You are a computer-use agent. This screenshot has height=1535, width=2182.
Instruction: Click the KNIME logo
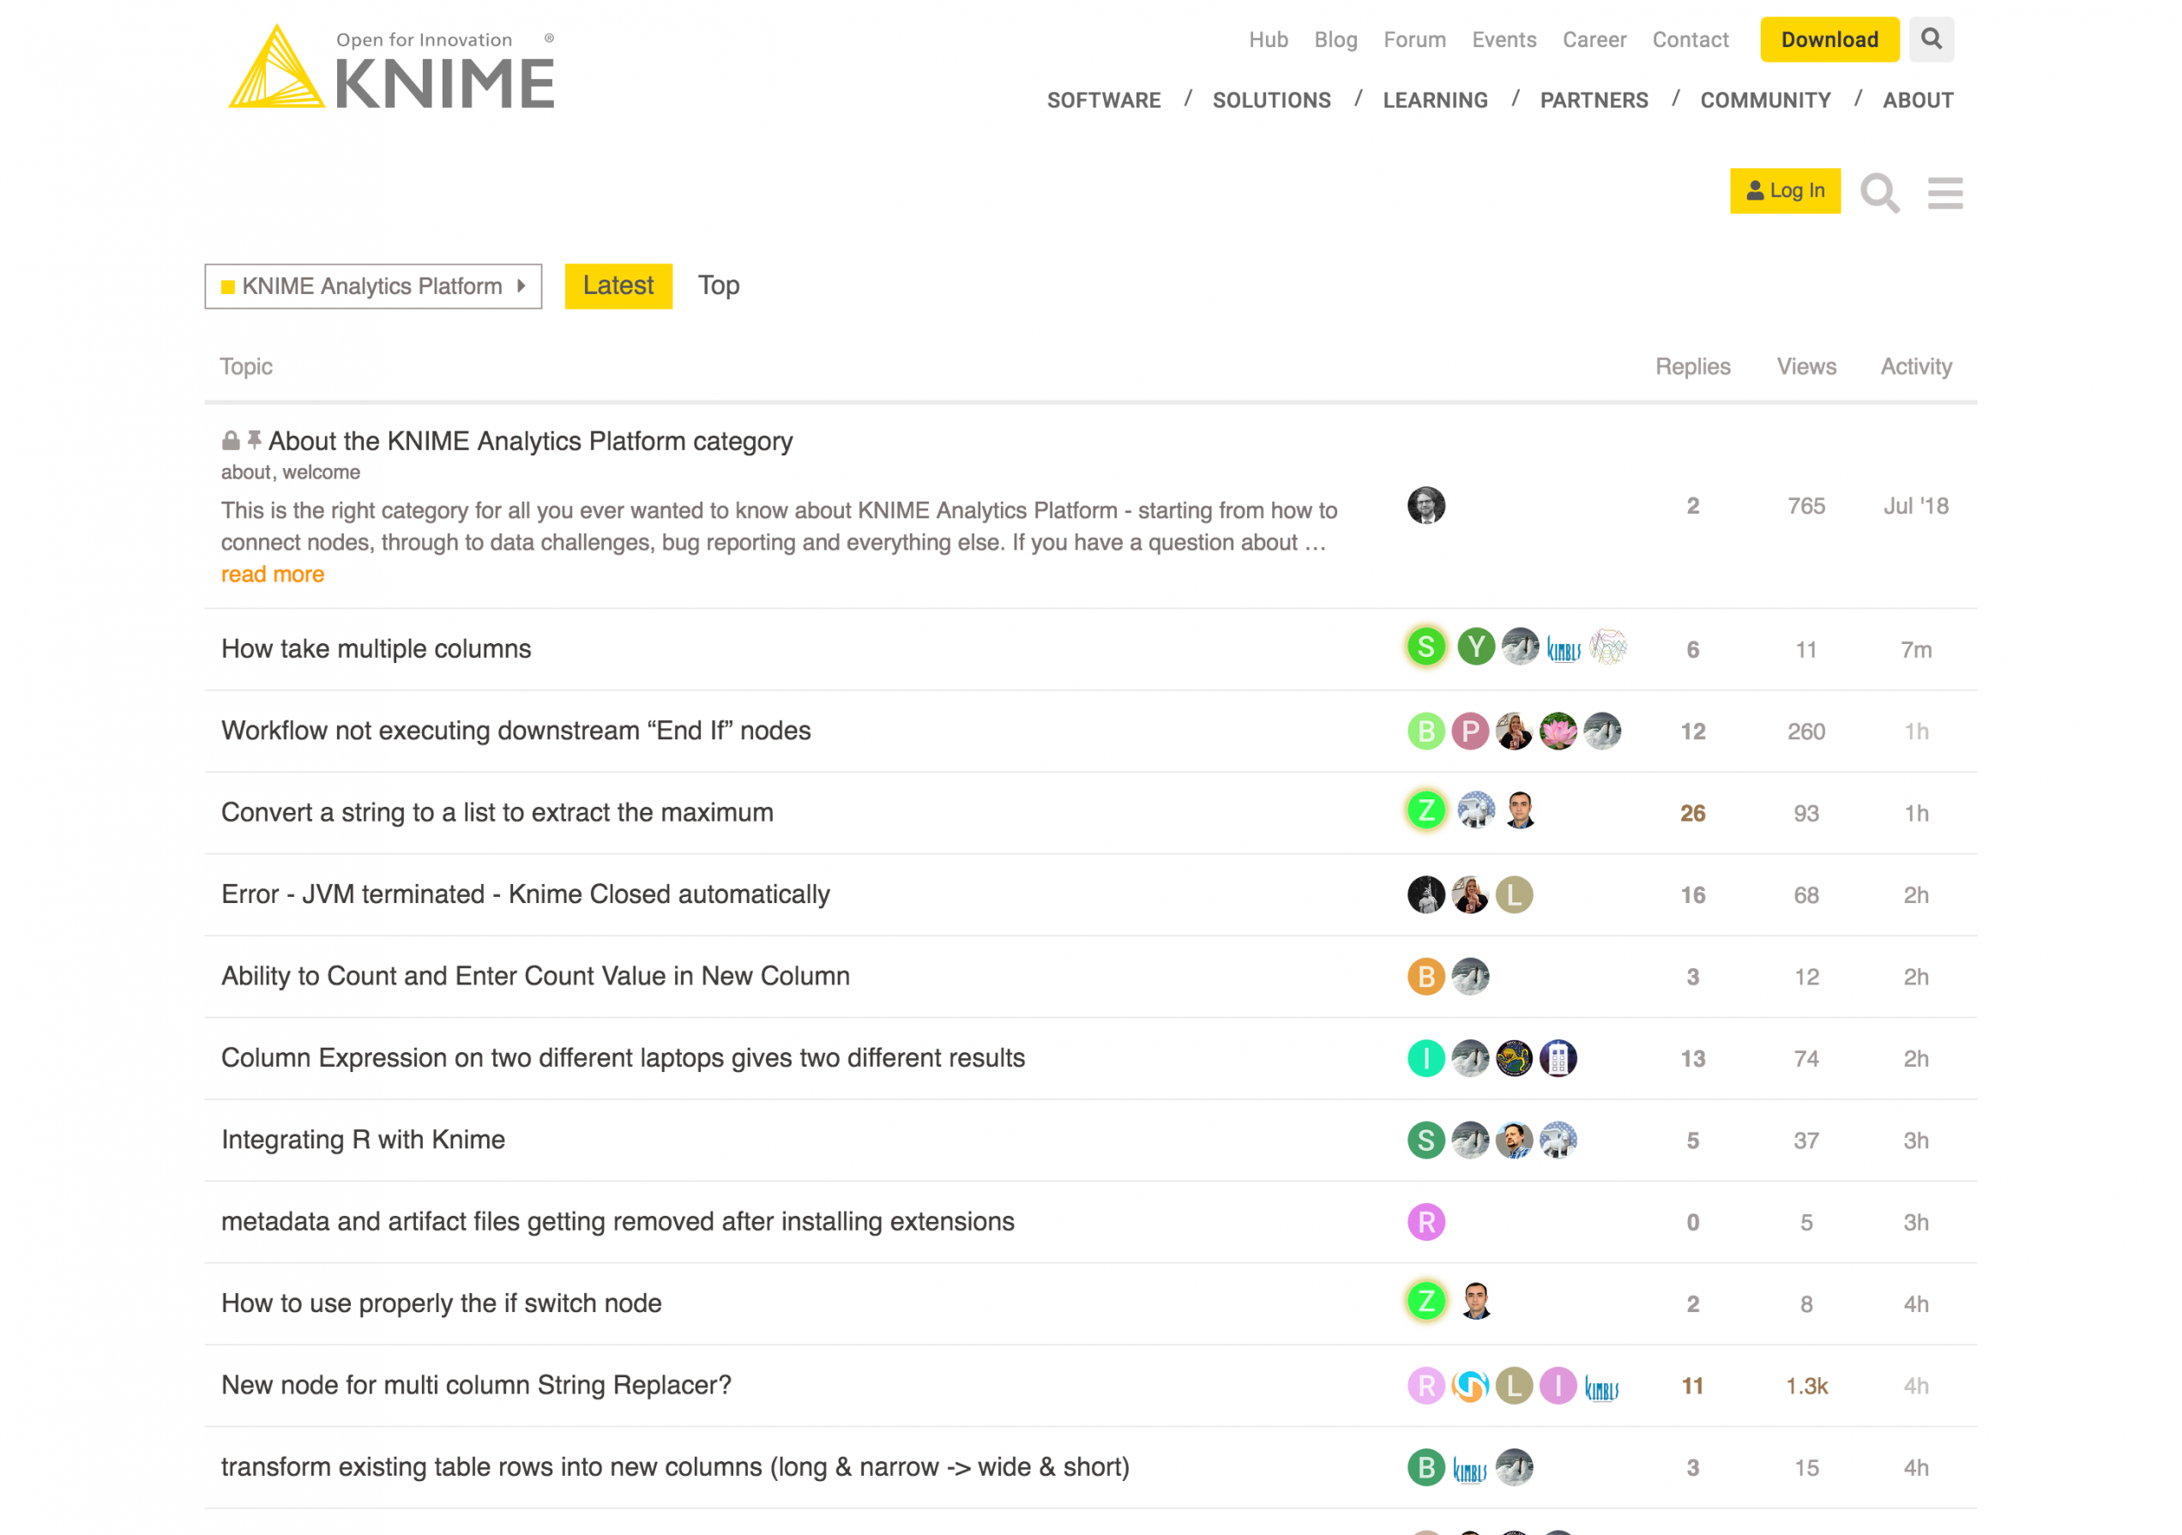coord(392,69)
